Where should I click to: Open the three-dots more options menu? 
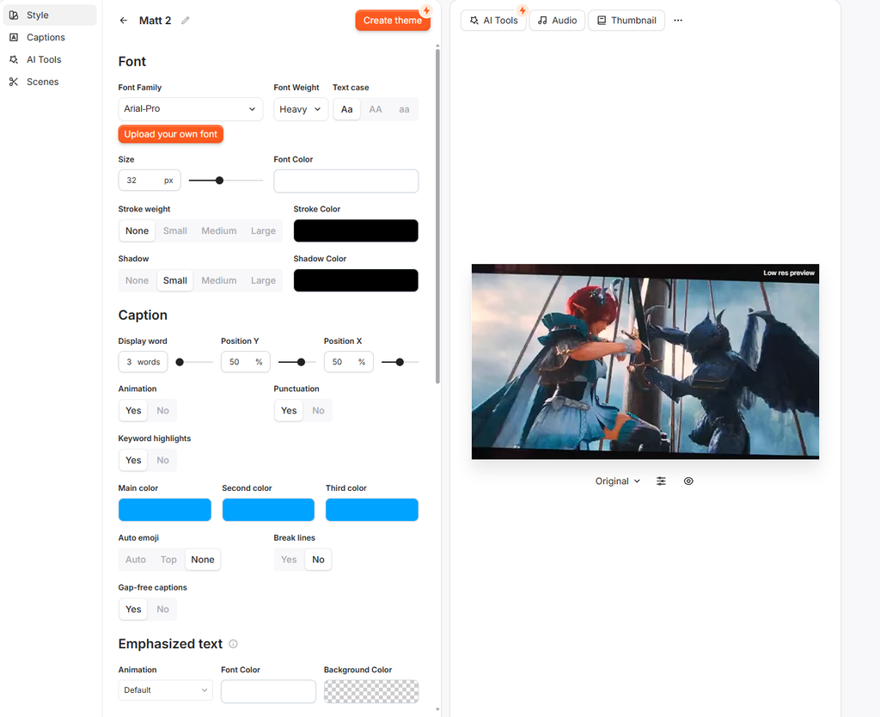(678, 21)
